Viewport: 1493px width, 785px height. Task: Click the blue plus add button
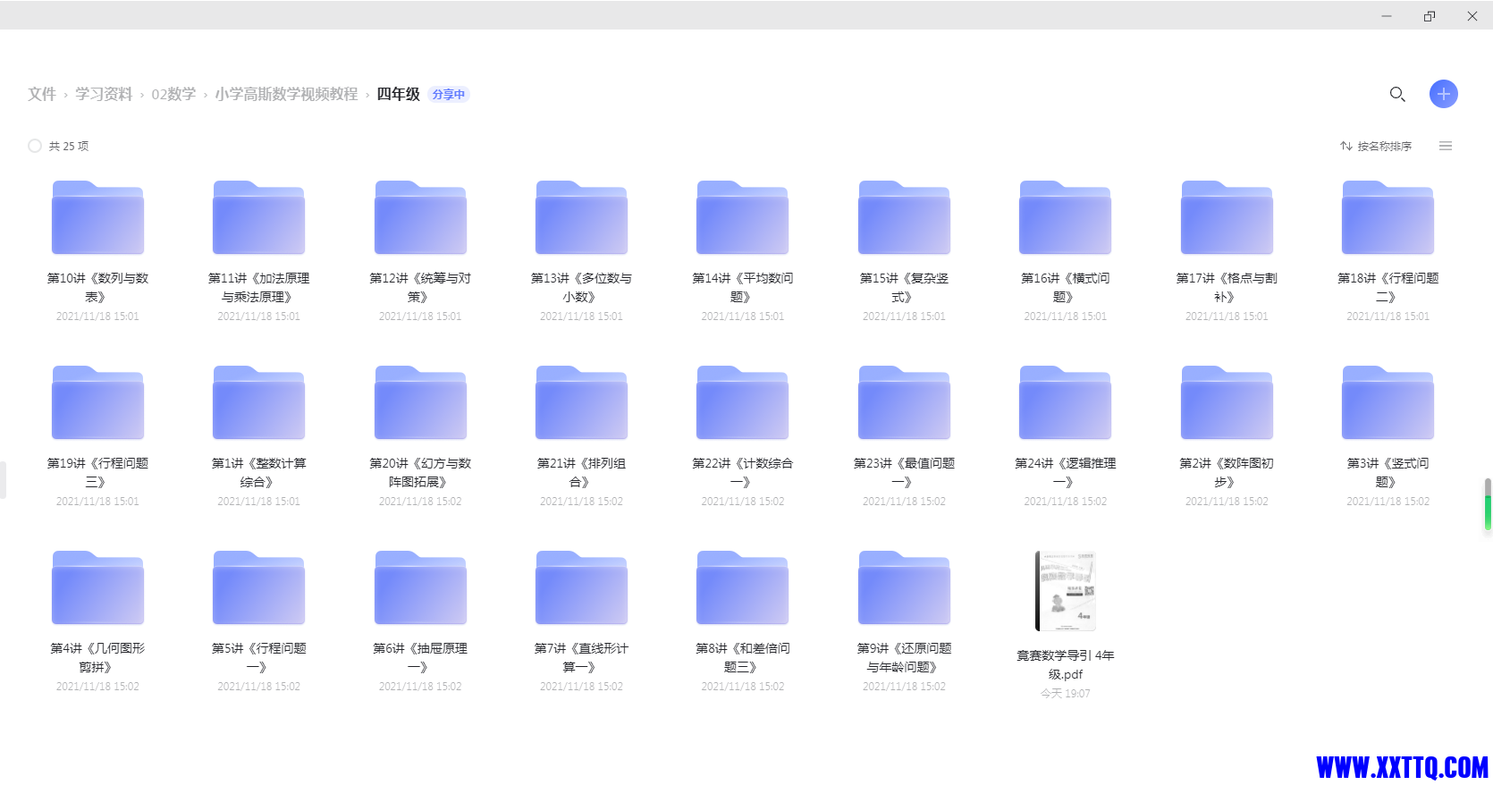tap(1444, 94)
